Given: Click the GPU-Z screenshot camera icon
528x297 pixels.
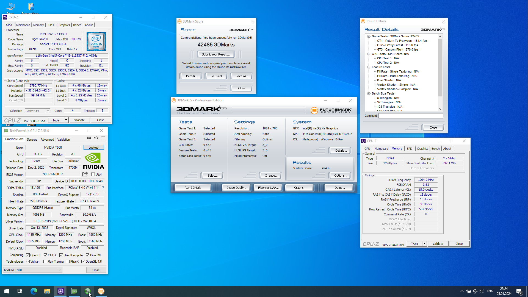Looking at the screenshot, I should 89,138.
